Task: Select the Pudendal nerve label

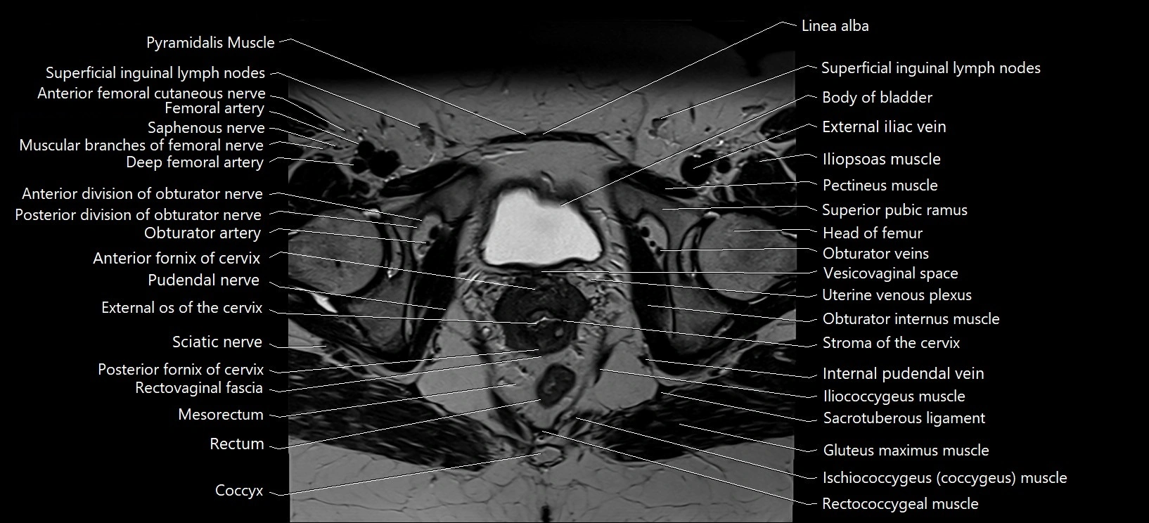Action: (203, 280)
